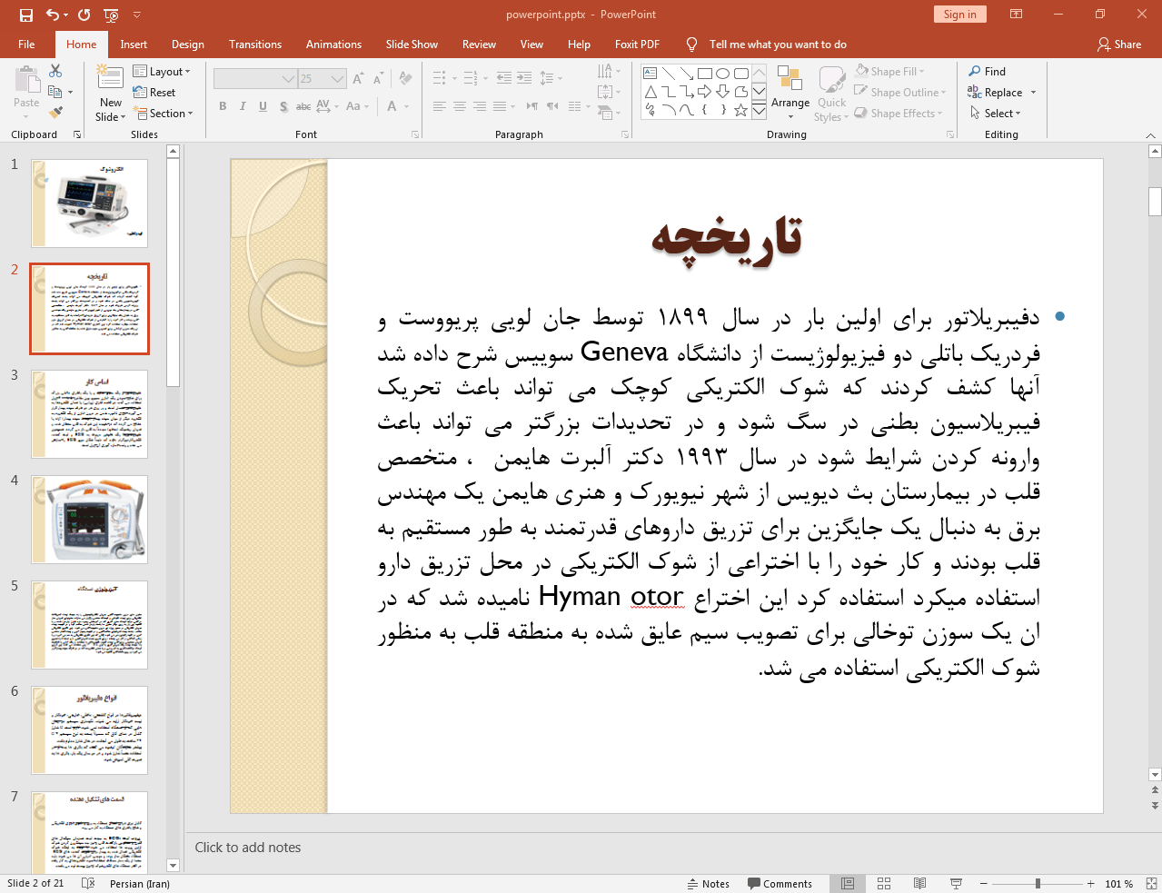
Task: Click the Comments button in status bar
Action: pyautogui.click(x=780, y=884)
